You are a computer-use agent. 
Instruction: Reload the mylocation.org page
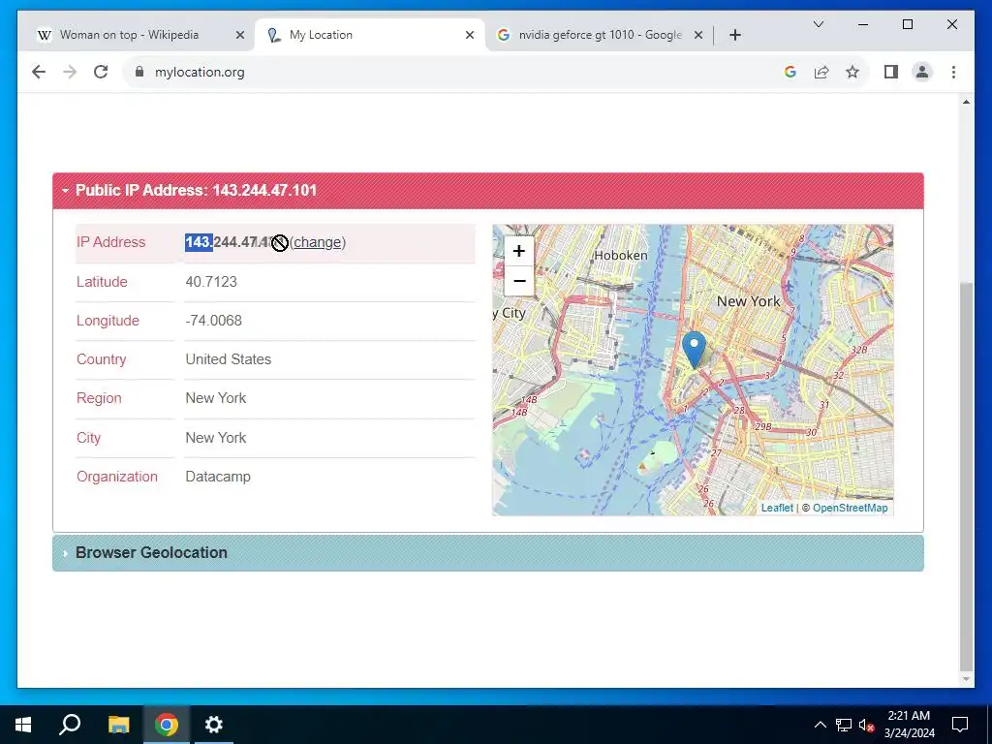tap(101, 72)
